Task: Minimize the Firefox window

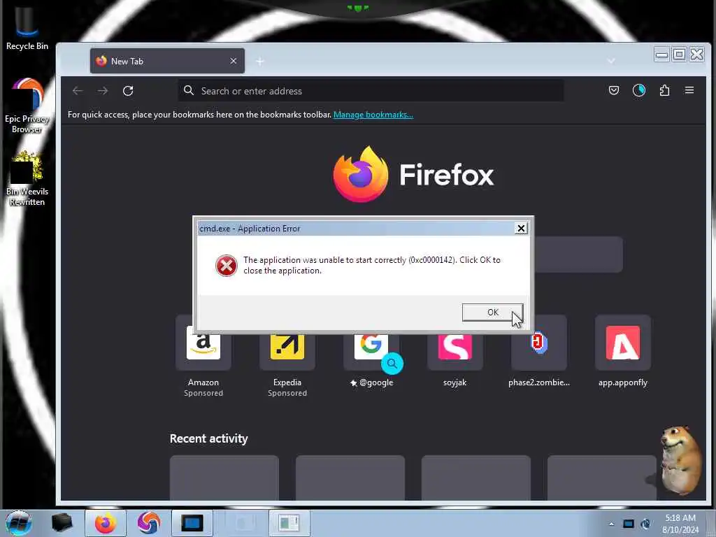Action: coord(661,55)
